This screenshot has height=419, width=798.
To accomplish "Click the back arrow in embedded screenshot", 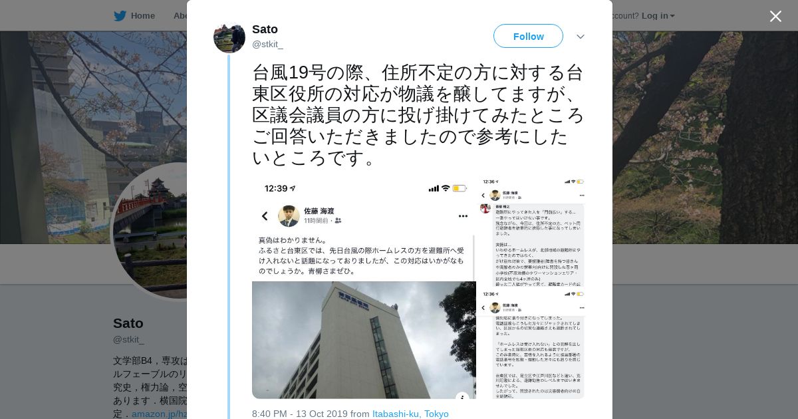I will click(x=265, y=216).
